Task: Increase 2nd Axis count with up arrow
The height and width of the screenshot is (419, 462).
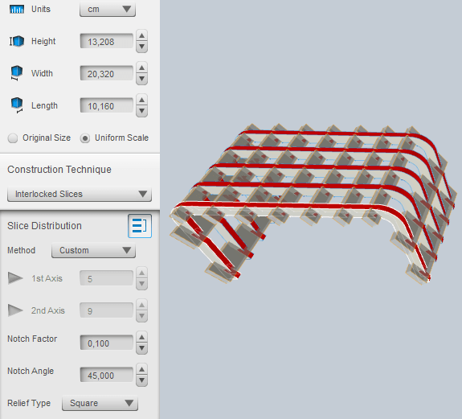Action: pos(141,305)
